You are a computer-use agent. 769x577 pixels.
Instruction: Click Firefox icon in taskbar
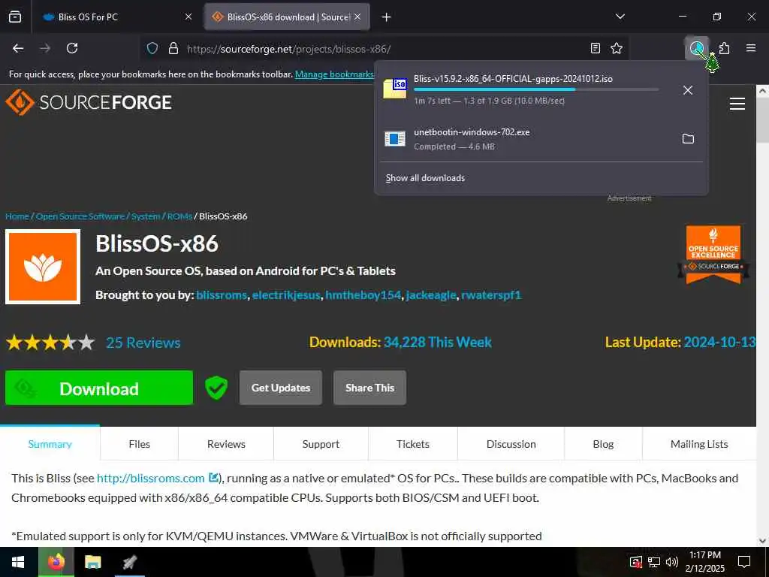click(x=56, y=562)
